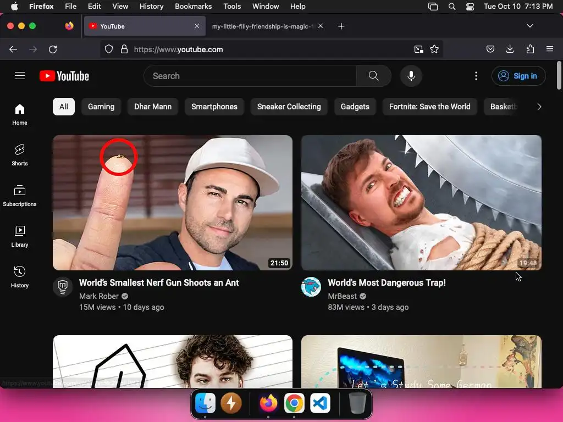Save to Pocket icon

[490, 49]
